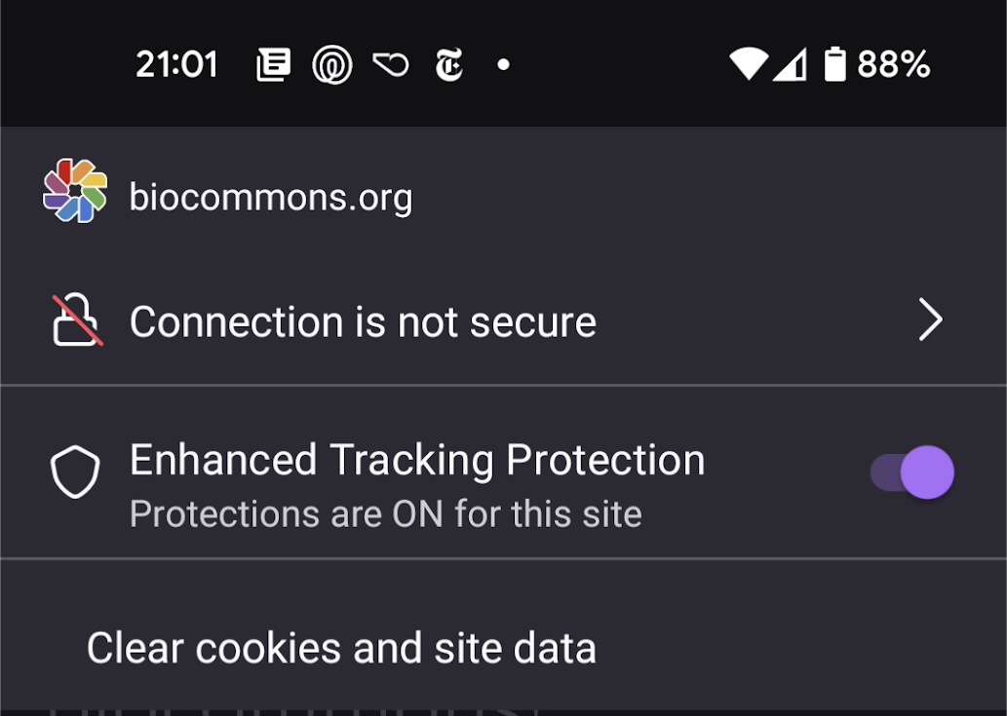The height and width of the screenshot is (716, 1007).
Task: Select Clear cookies and site data
Action: [341, 647]
